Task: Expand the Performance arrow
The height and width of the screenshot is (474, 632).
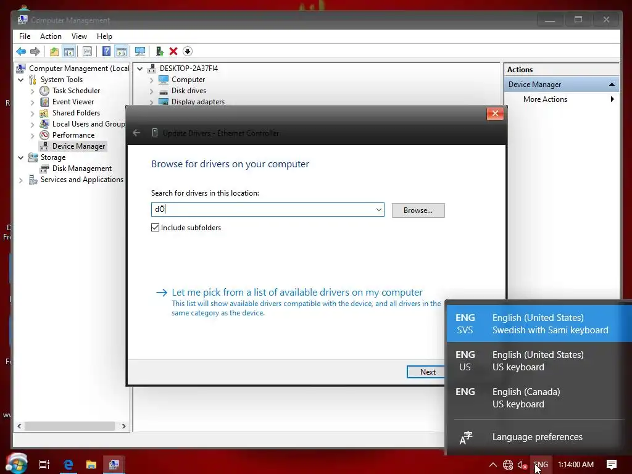Action: pos(32,136)
